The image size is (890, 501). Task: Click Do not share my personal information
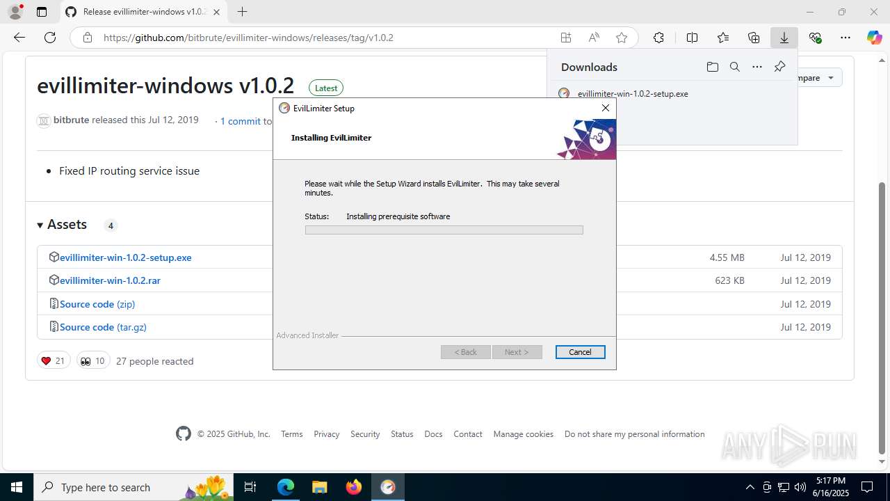point(635,434)
